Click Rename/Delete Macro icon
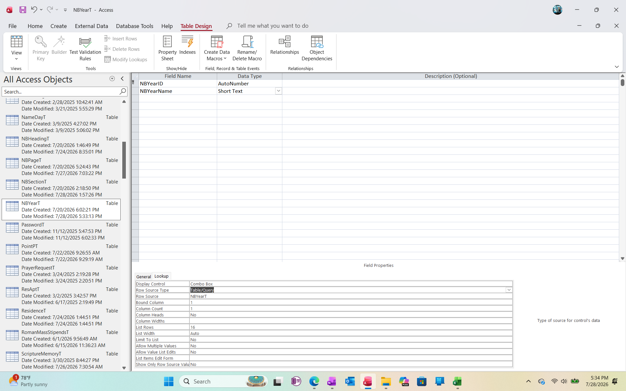Screen dimensions: 626x391 coord(247,48)
